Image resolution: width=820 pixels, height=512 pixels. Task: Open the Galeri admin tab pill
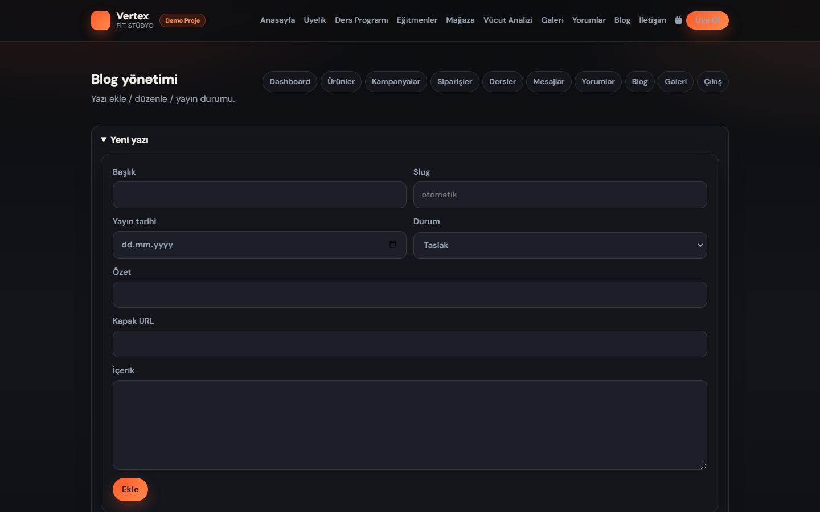tap(676, 82)
